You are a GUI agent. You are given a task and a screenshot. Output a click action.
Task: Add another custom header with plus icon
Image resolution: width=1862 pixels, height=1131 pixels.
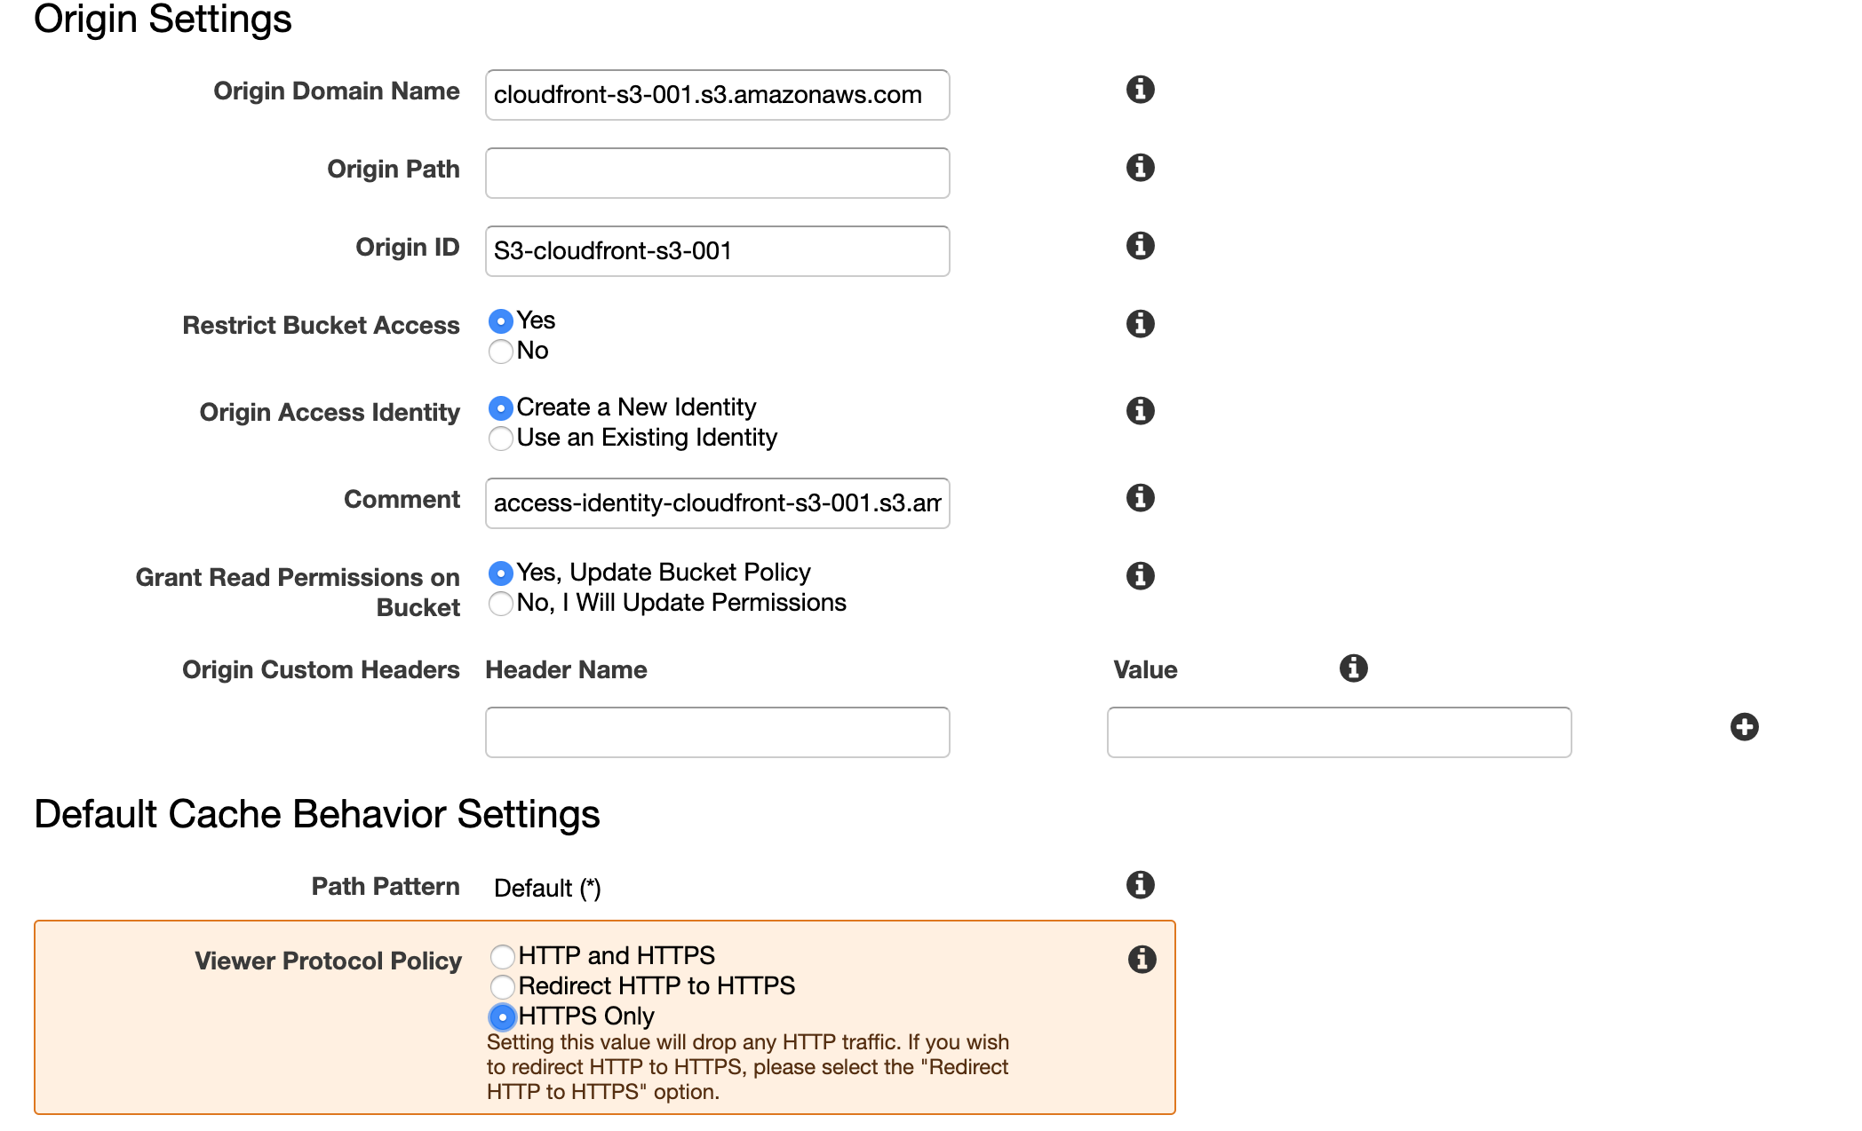point(1744,727)
